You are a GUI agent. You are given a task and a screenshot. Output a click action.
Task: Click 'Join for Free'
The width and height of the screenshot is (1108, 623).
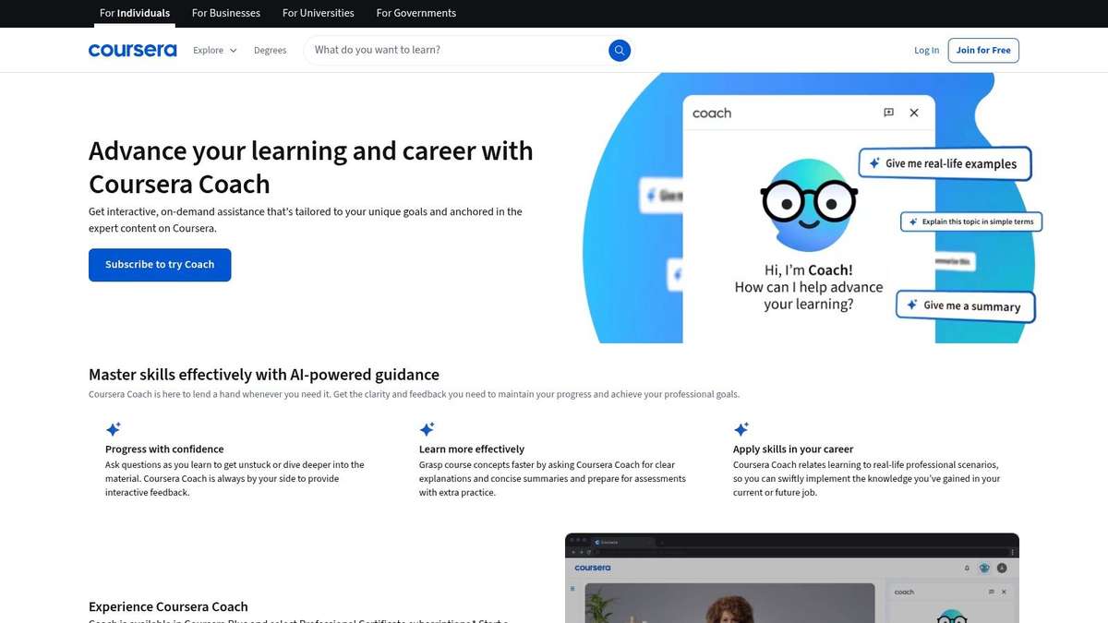pos(982,50)
